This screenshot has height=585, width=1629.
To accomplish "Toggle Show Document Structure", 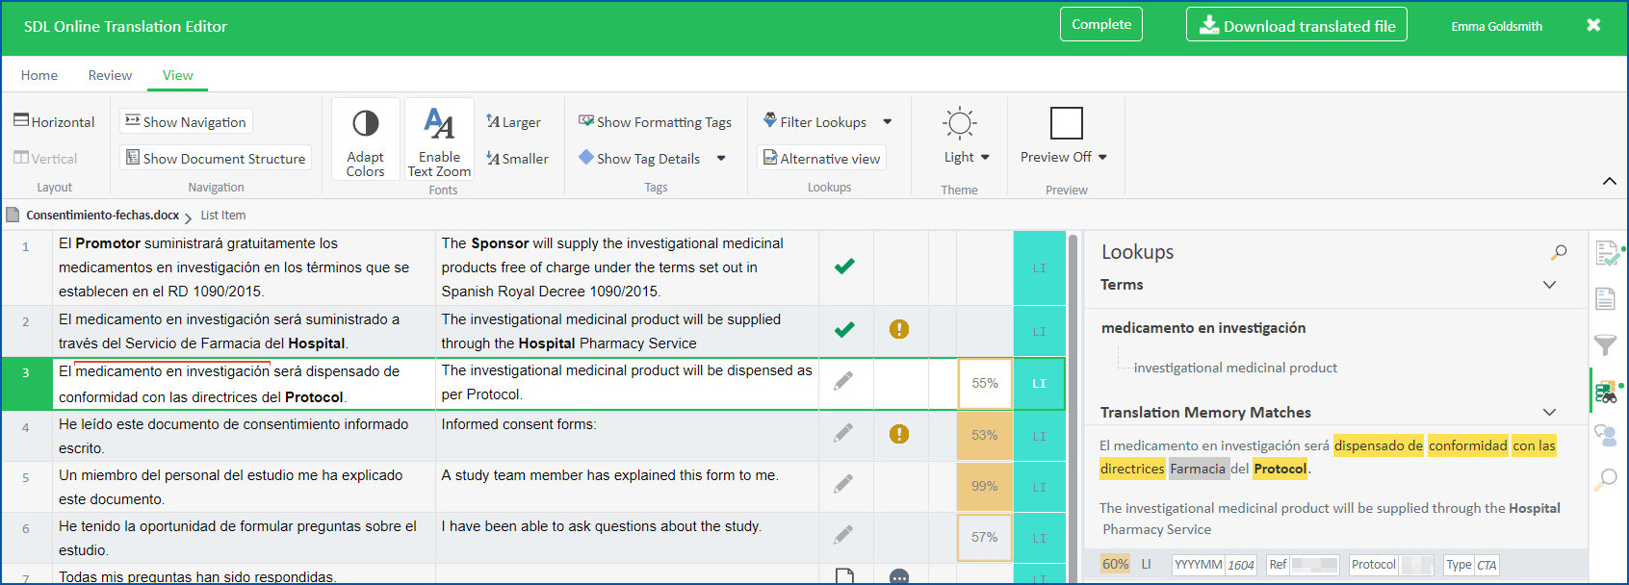I will (x=216, y=159).
